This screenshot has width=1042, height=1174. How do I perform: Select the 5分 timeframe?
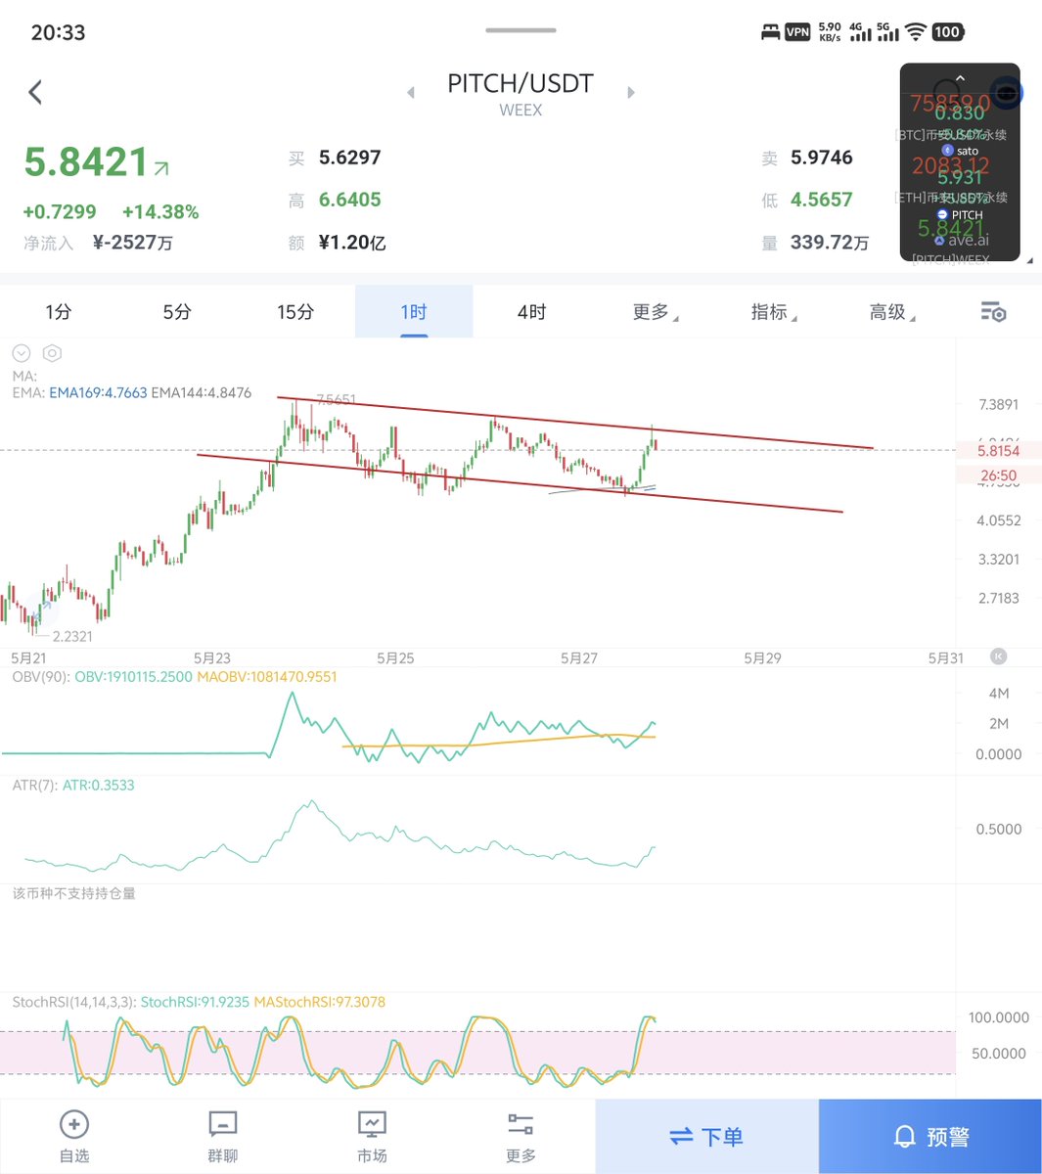(177, 312)
